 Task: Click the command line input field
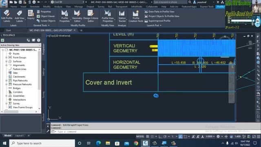point(155,131)
